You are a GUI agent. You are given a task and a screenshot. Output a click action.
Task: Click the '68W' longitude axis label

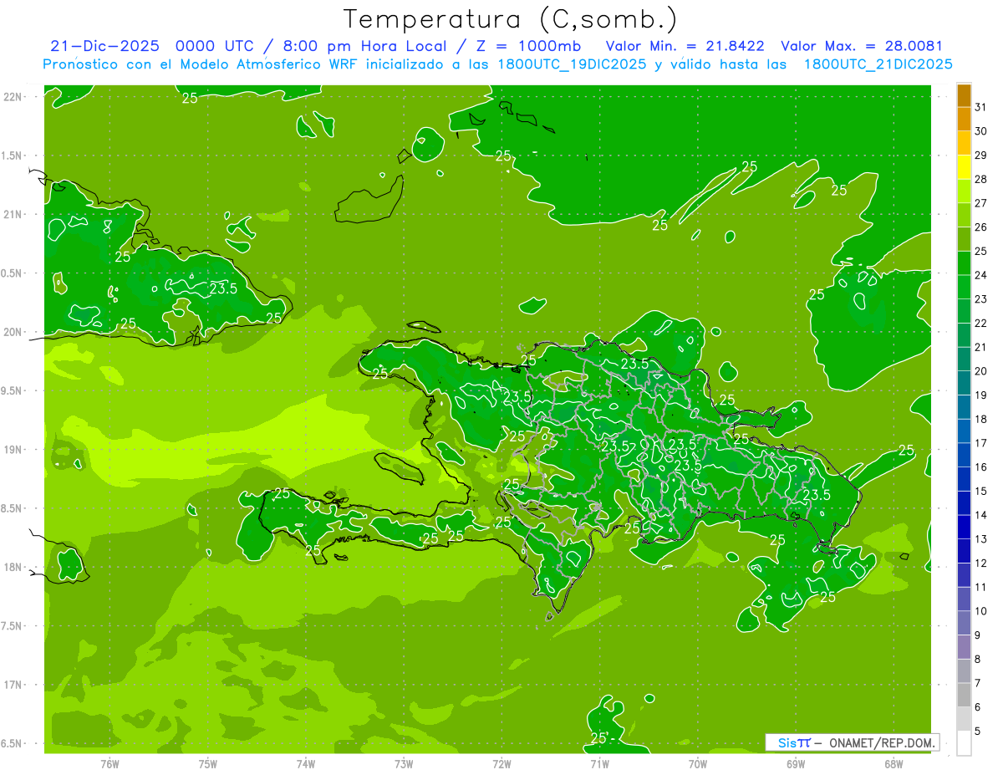click(894, 764)
